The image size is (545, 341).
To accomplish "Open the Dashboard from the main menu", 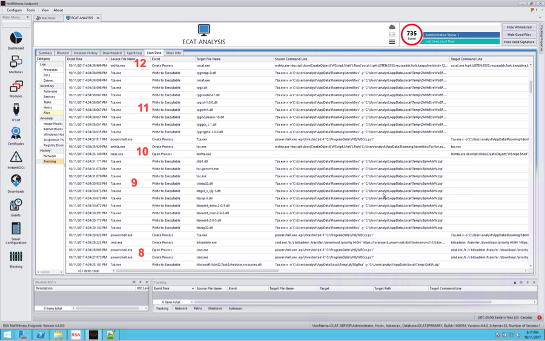I will (x=16, y=40).
